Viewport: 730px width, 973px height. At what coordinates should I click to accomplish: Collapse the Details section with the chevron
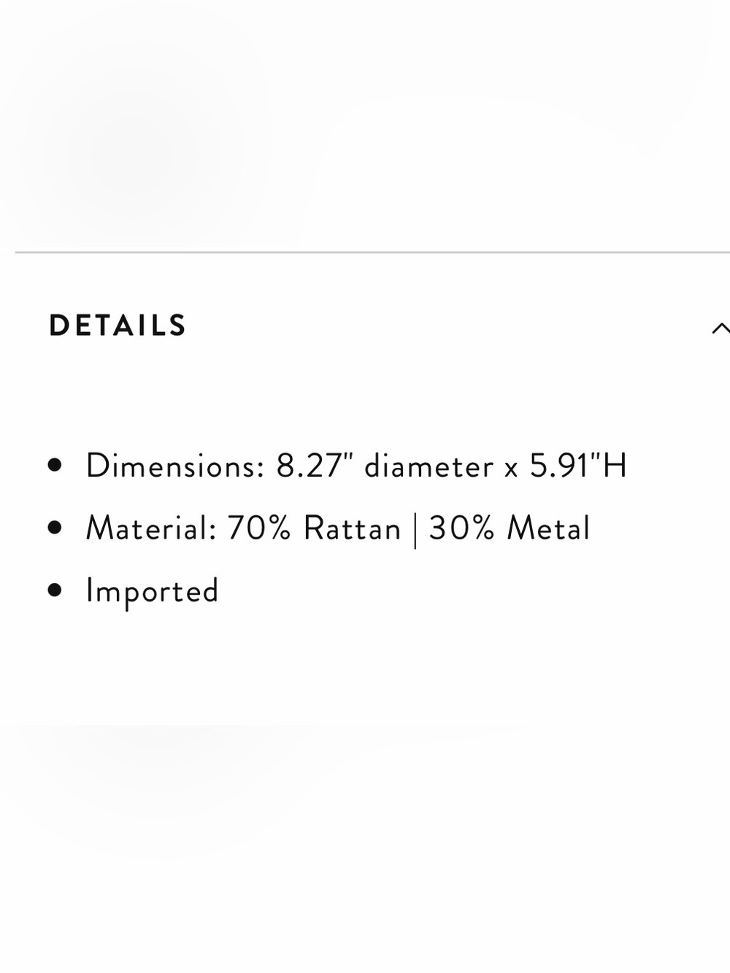(721, 328)
